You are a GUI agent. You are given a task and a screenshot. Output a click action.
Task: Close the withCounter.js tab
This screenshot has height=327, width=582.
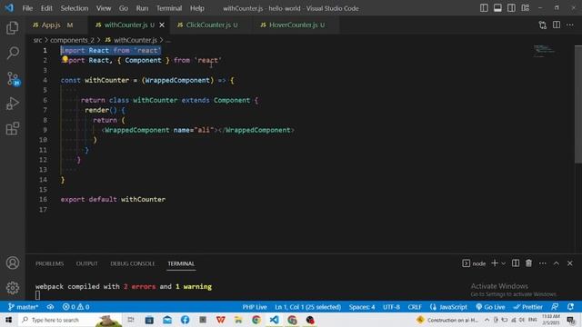coord(162,25)
